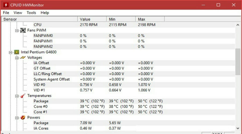Collapse the Temperatures group
242x134 pixels.
point(17,96)
